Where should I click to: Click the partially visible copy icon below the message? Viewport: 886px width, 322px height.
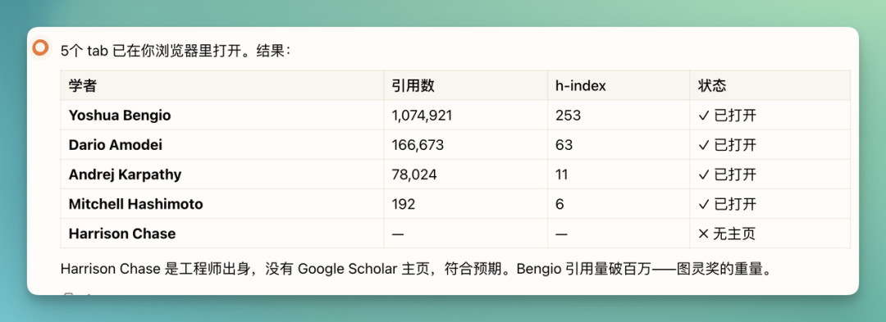coord(69,294)
